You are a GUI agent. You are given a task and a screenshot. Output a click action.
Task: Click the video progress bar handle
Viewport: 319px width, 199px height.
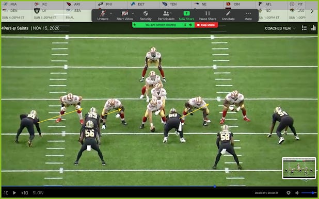pos(215,186)
